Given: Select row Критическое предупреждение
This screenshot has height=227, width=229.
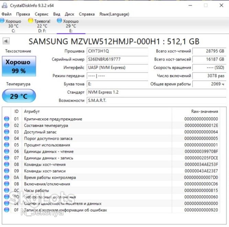Looking at the screenshot, I should pyautogui.click(x=112, y=119).
